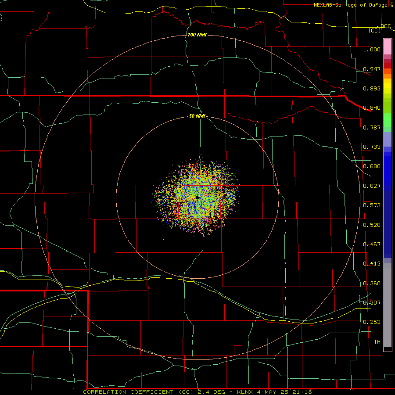
Task: Click the 0.520 color scale value
Action: [x=372, y=225]
